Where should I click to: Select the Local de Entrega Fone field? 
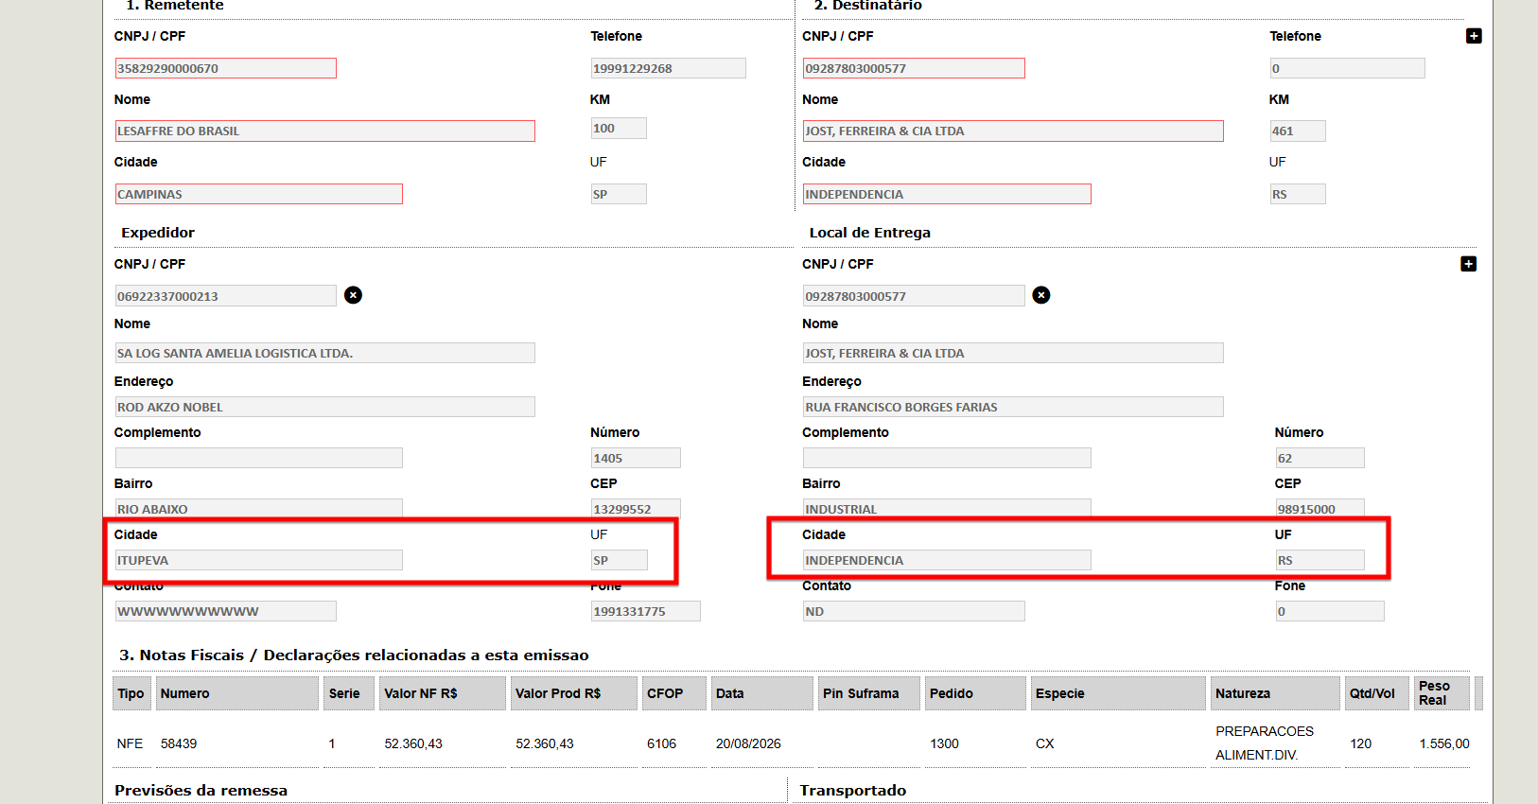pos(1330,611)
